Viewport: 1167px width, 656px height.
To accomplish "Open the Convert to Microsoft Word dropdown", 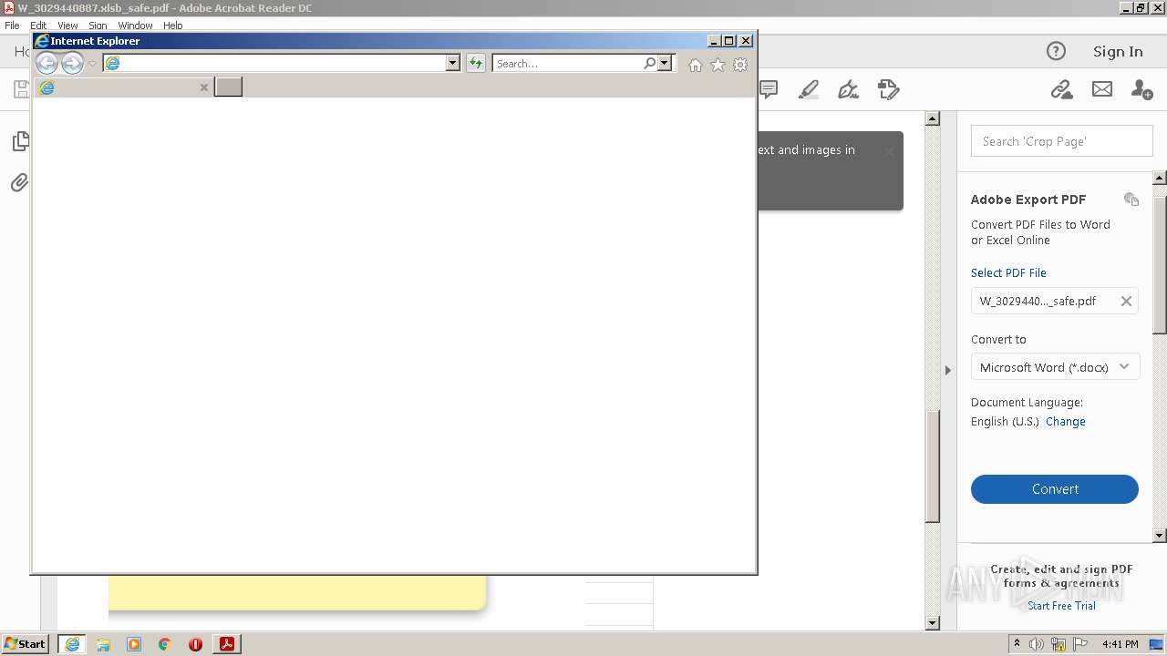I will tap(1055, 367).
